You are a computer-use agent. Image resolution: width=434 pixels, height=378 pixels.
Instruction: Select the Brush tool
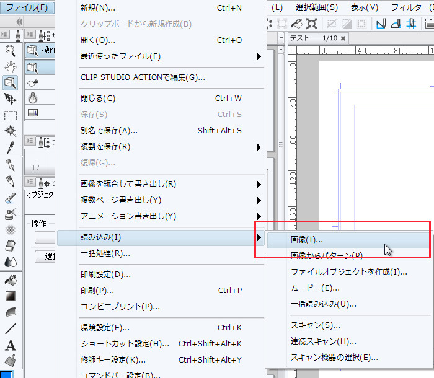(11, 198)
